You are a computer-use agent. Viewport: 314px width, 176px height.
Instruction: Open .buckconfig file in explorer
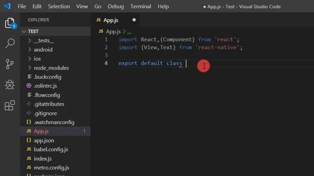pyautogui.click(x=48, y=77)
